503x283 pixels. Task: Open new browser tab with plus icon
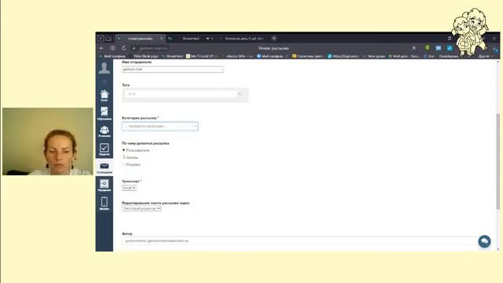[274, 39]
